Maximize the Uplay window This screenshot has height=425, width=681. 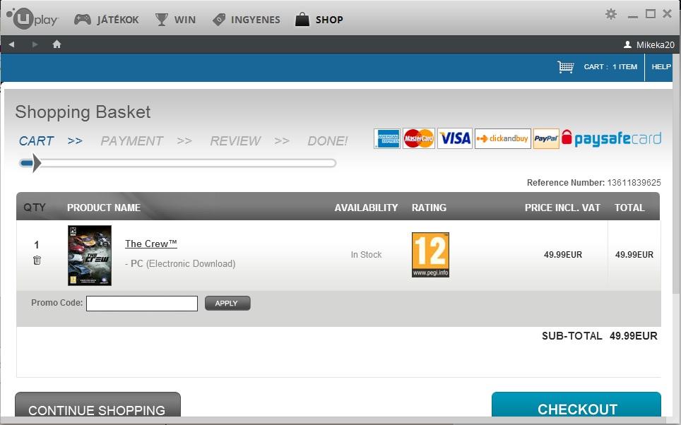pyautogui.click(x=650, y=14)
